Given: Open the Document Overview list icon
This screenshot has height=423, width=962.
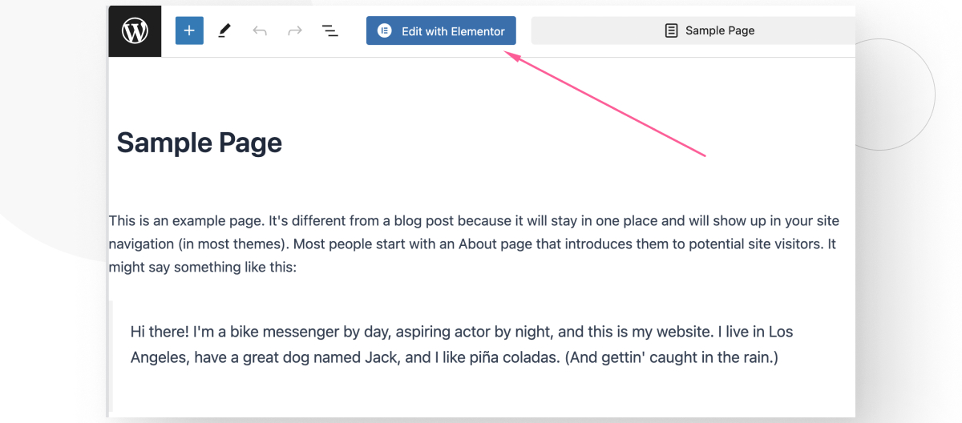Looking at the screenshot, I should (x=329, y=31).
